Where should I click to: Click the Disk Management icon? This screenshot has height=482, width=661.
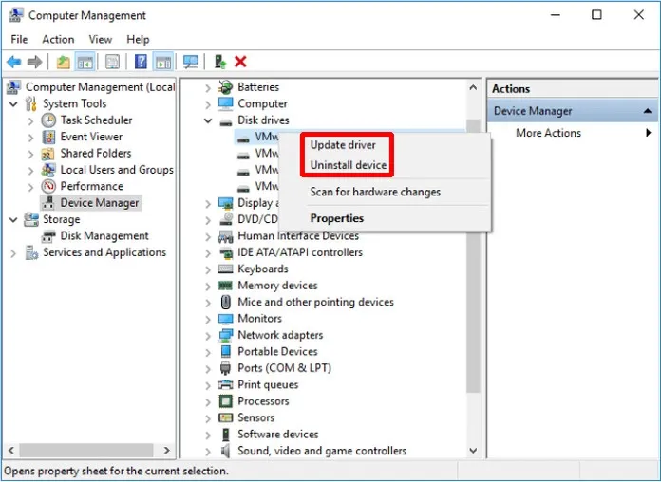[48, 236]
